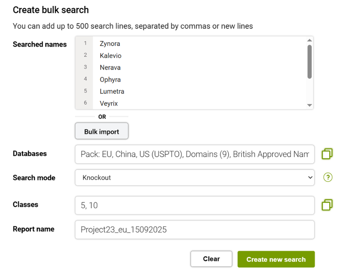339x272 pixels.
Task: Click the Searched names vertical scrollbar thumb
Action: coord(309,61)
